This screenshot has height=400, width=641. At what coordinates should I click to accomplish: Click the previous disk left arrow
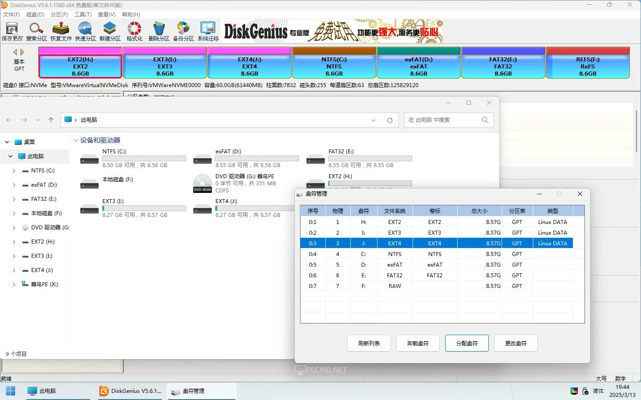tap(16, 52)
